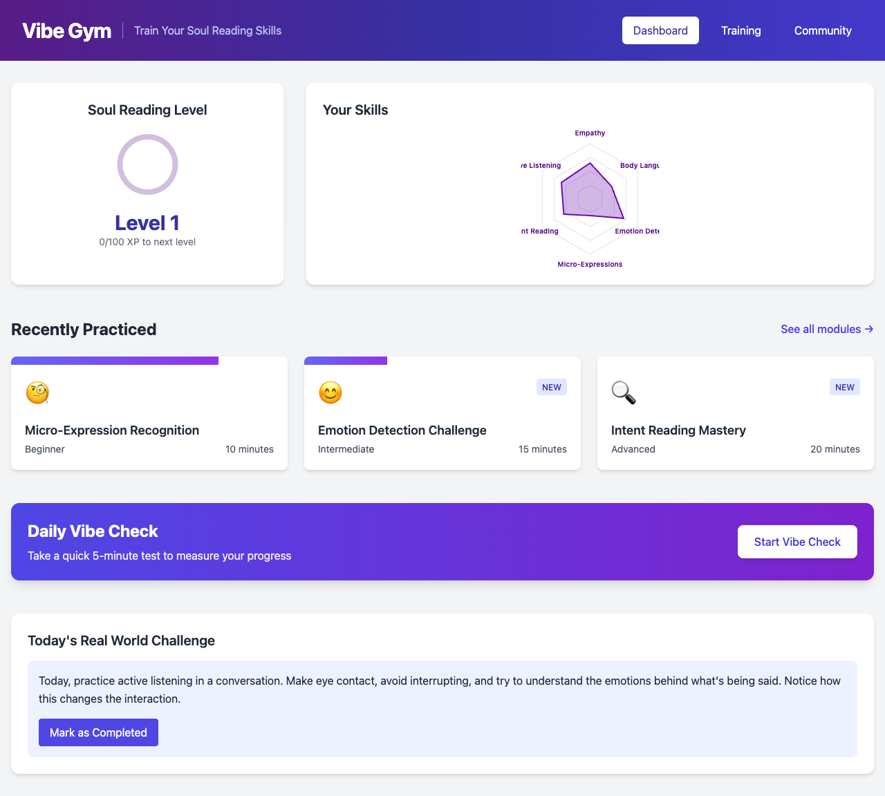Open the Emotion Detection Challenge module title
This screenshot has height=796, width=885.
tap(402, 430)
